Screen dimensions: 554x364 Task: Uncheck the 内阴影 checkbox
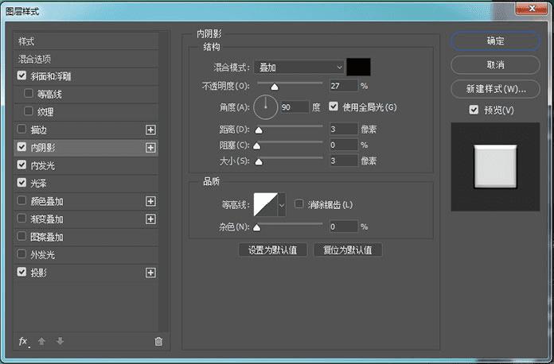[x=22, y=147]
